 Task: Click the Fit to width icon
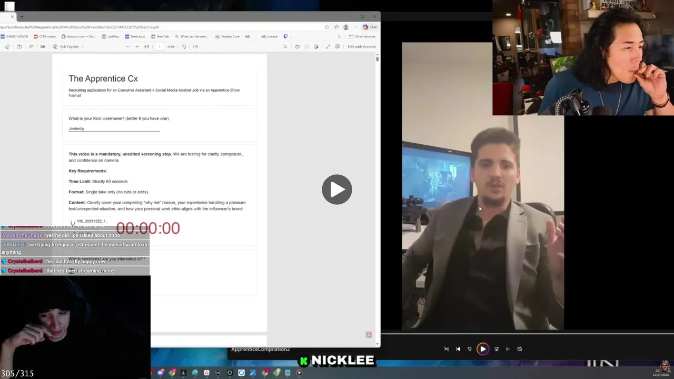147,46
